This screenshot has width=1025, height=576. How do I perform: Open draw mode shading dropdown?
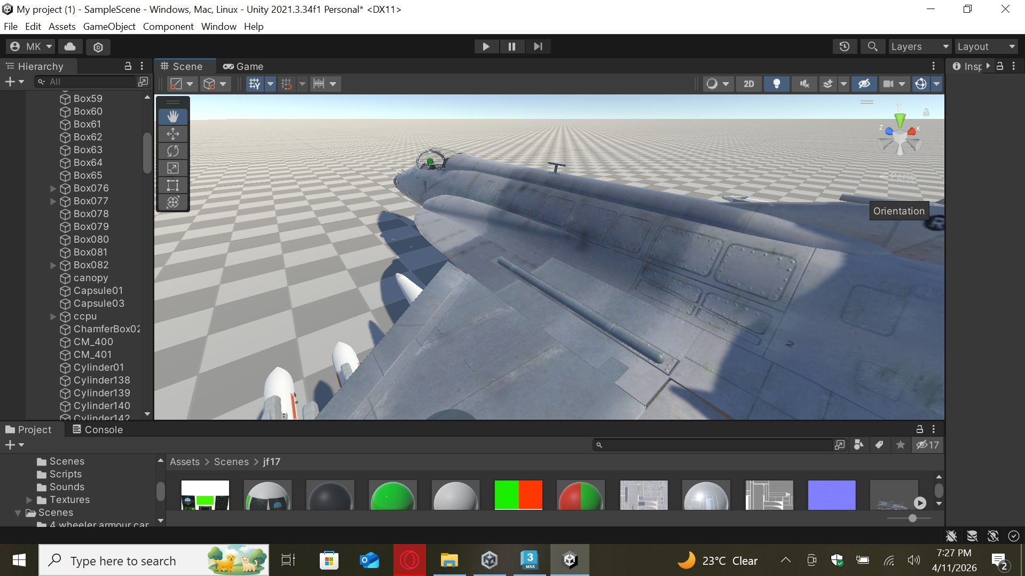tap(717, 84)
